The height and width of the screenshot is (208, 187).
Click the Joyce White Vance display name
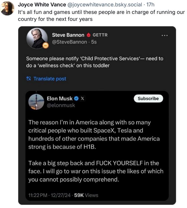pyautogui.click(x=42, y=5)
